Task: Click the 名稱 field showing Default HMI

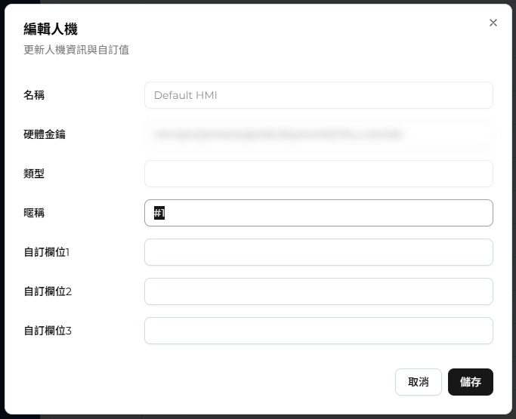Action: click(319, 95)
